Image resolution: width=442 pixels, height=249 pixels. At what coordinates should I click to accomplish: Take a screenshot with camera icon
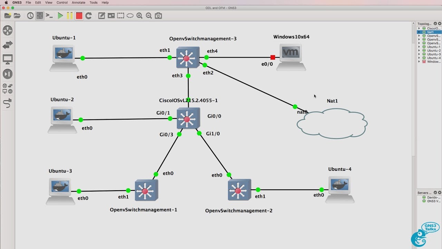tap(158, 16)
